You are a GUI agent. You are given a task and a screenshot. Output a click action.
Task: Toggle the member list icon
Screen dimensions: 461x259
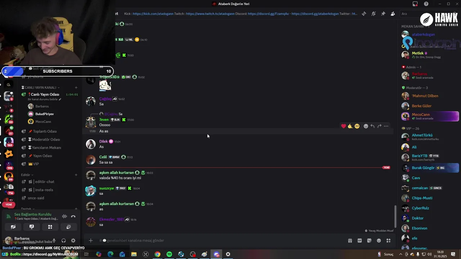pos(393,14)
